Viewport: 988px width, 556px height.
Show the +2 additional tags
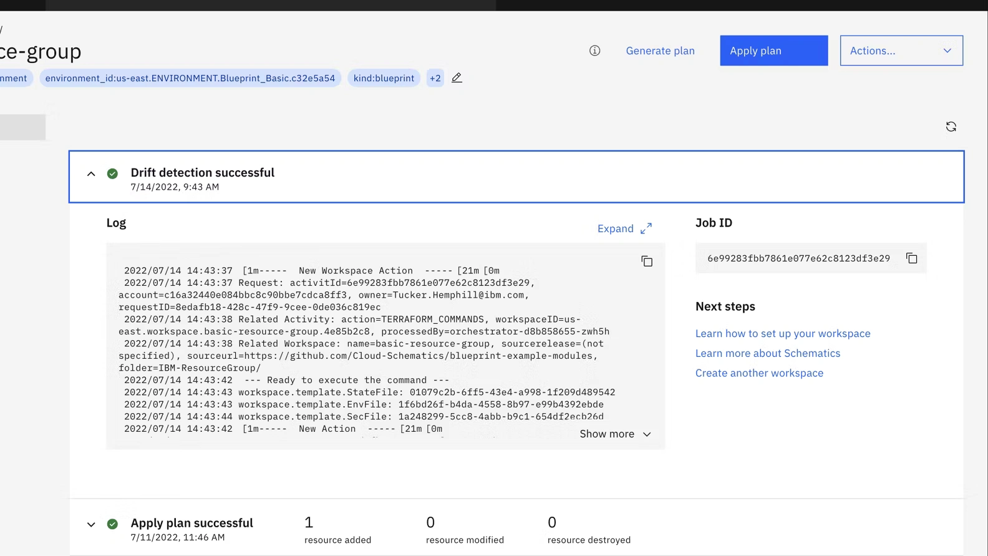click(435, 78)
